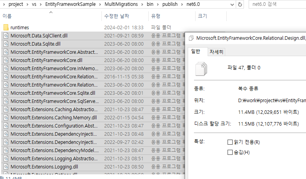Expand chevron between bin and publish

click(158, 4)
